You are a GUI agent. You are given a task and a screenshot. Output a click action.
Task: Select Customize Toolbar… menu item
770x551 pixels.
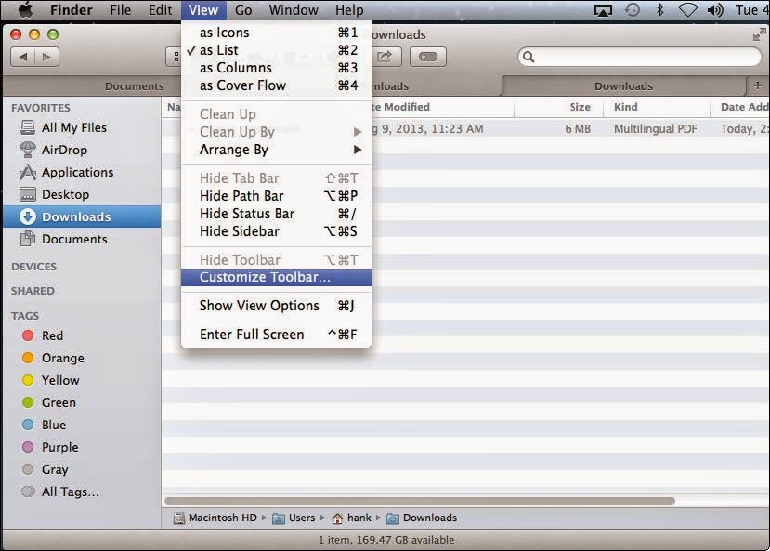pyautogui.click(x=276, y=278)
